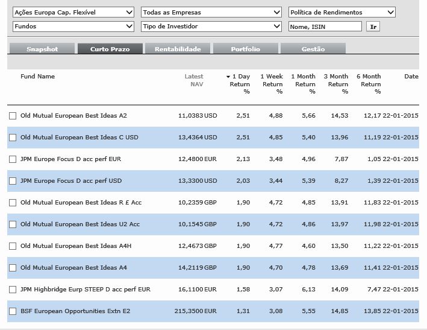Sort by Date column header

coord(411,77)
